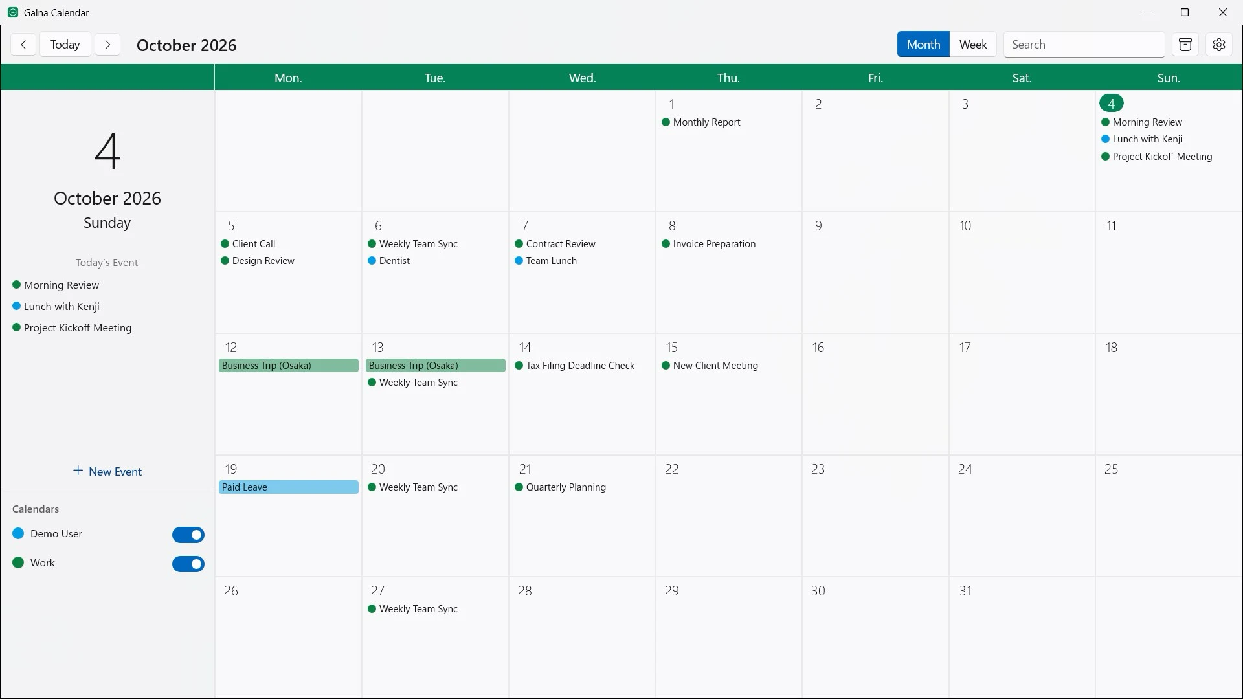Open Lunch with Kenji in the October 4 cell
The image size is (1243, 699).
1142,139
